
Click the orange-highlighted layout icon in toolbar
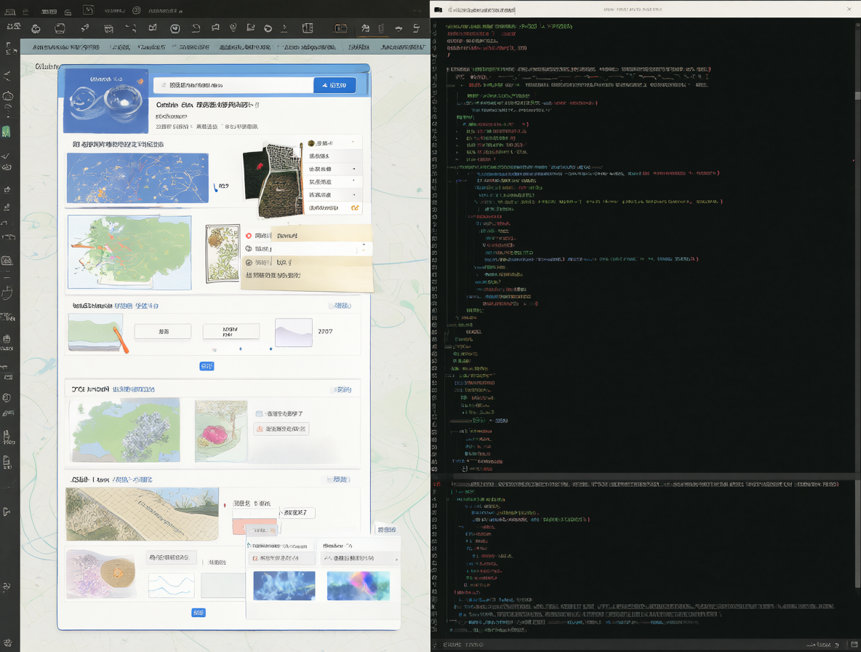(x=341, y=28)
